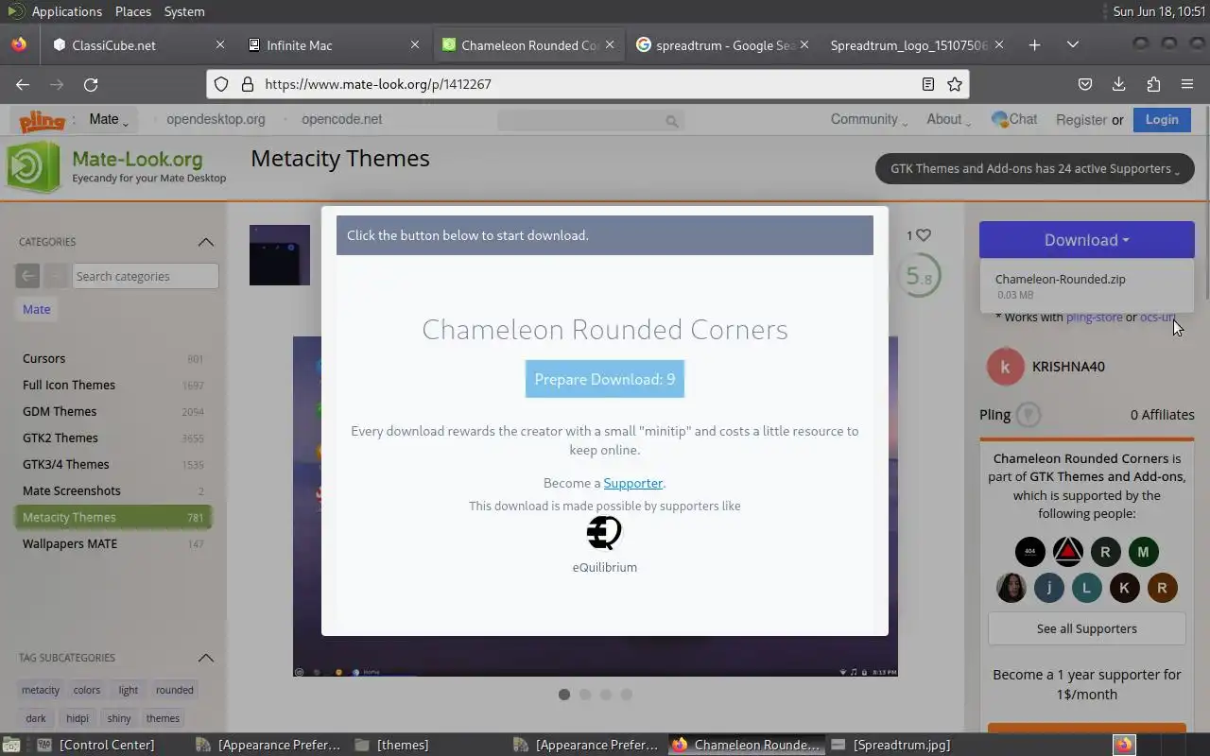Open opencode.net link
Viewport: 1210px width, 756px height.
pos(341,119)
